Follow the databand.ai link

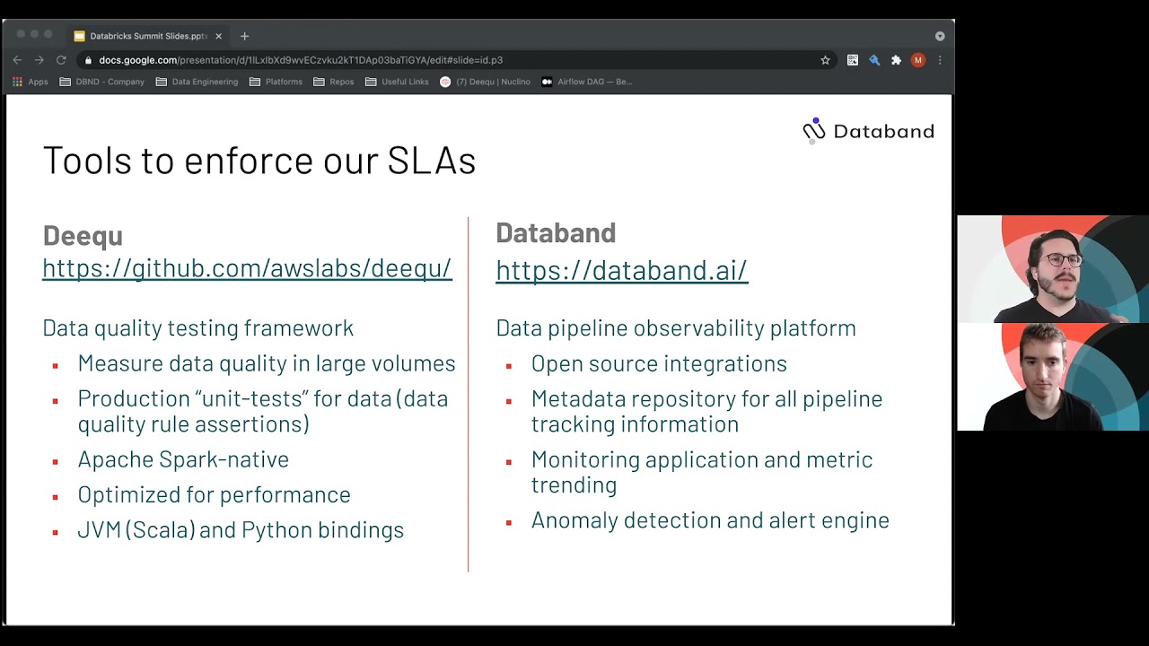[621, 270]
